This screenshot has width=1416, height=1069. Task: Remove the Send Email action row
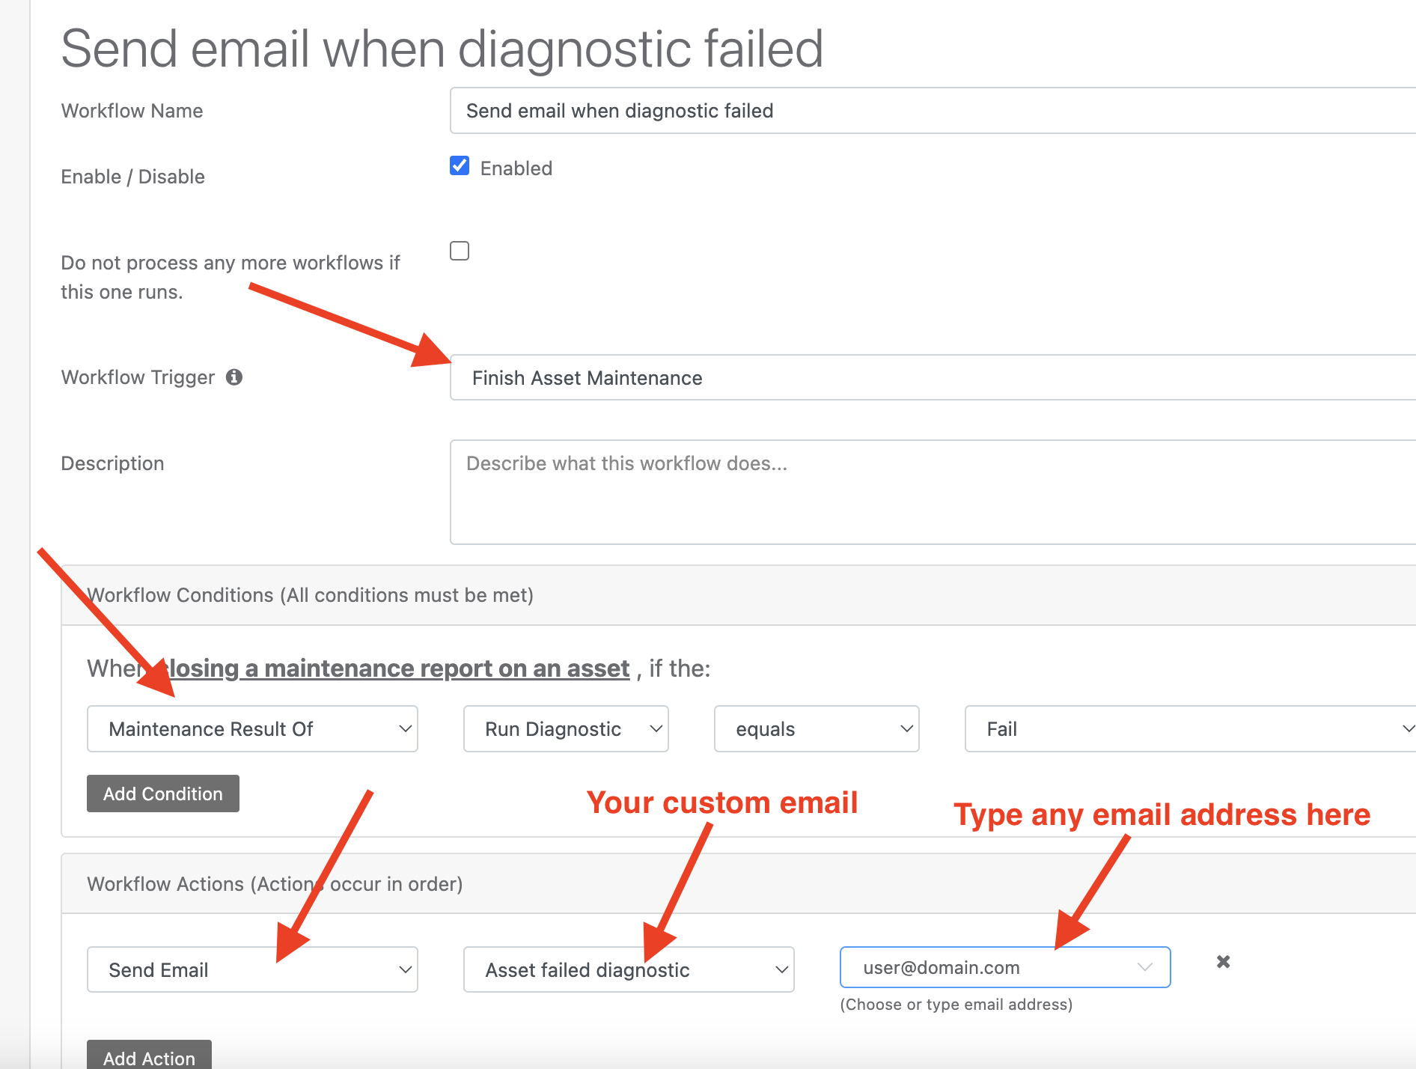[1223, 962]
